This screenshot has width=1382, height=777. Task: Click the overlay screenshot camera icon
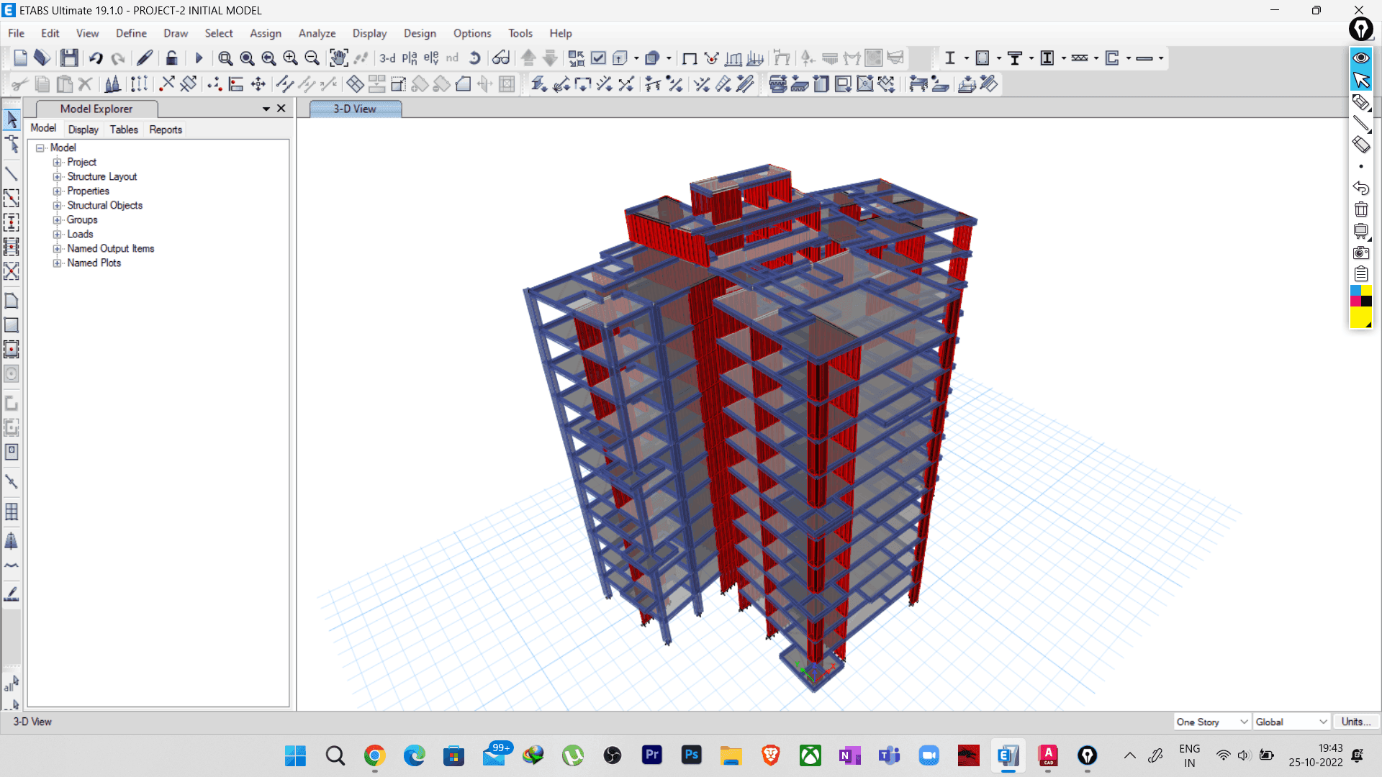pos(1360,253)
